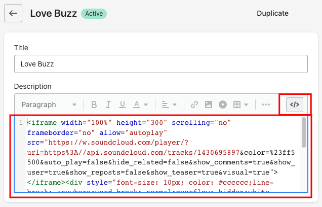
Task: Click 'frameborder="no"' in the code
Action: point(61,133)
